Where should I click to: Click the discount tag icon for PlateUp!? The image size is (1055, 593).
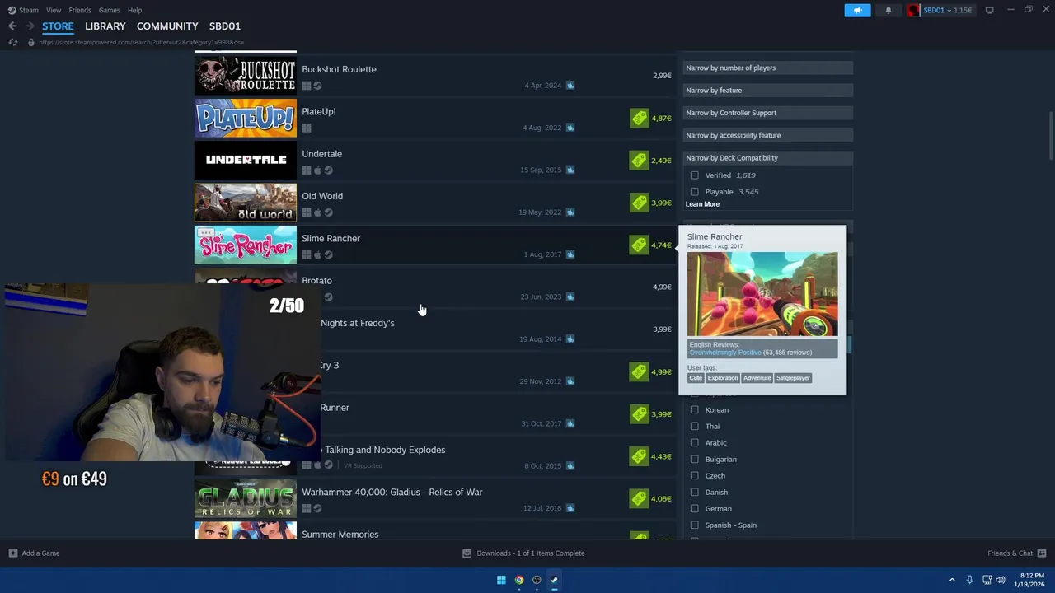pos(640,118)
